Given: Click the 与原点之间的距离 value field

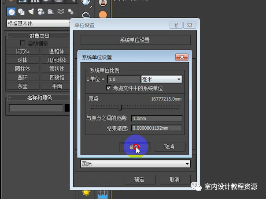Looking at the screenshot, I should (157, 118).
